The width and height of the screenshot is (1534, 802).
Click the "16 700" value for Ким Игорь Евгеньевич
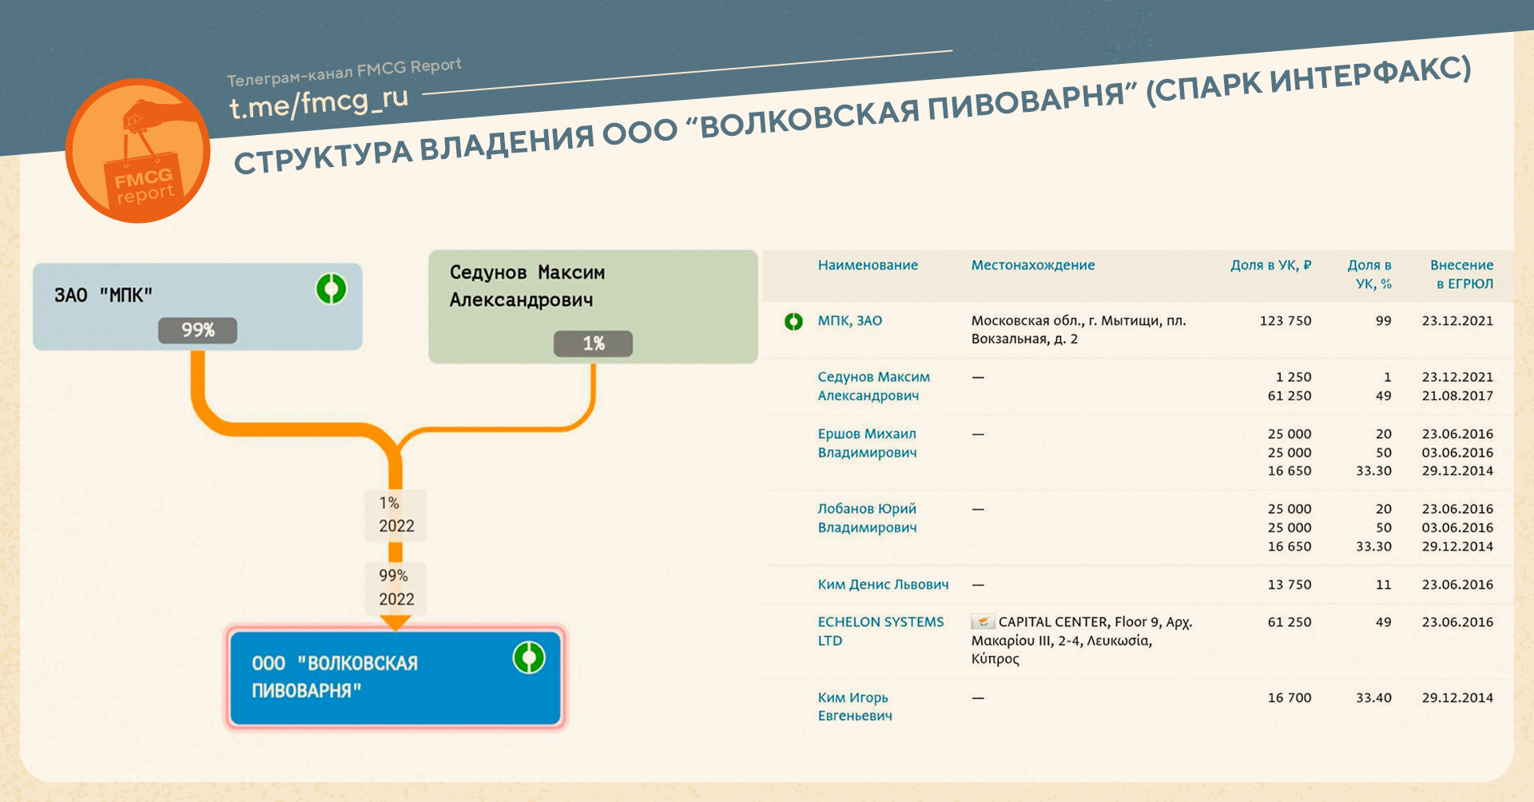click(1290, 697)
